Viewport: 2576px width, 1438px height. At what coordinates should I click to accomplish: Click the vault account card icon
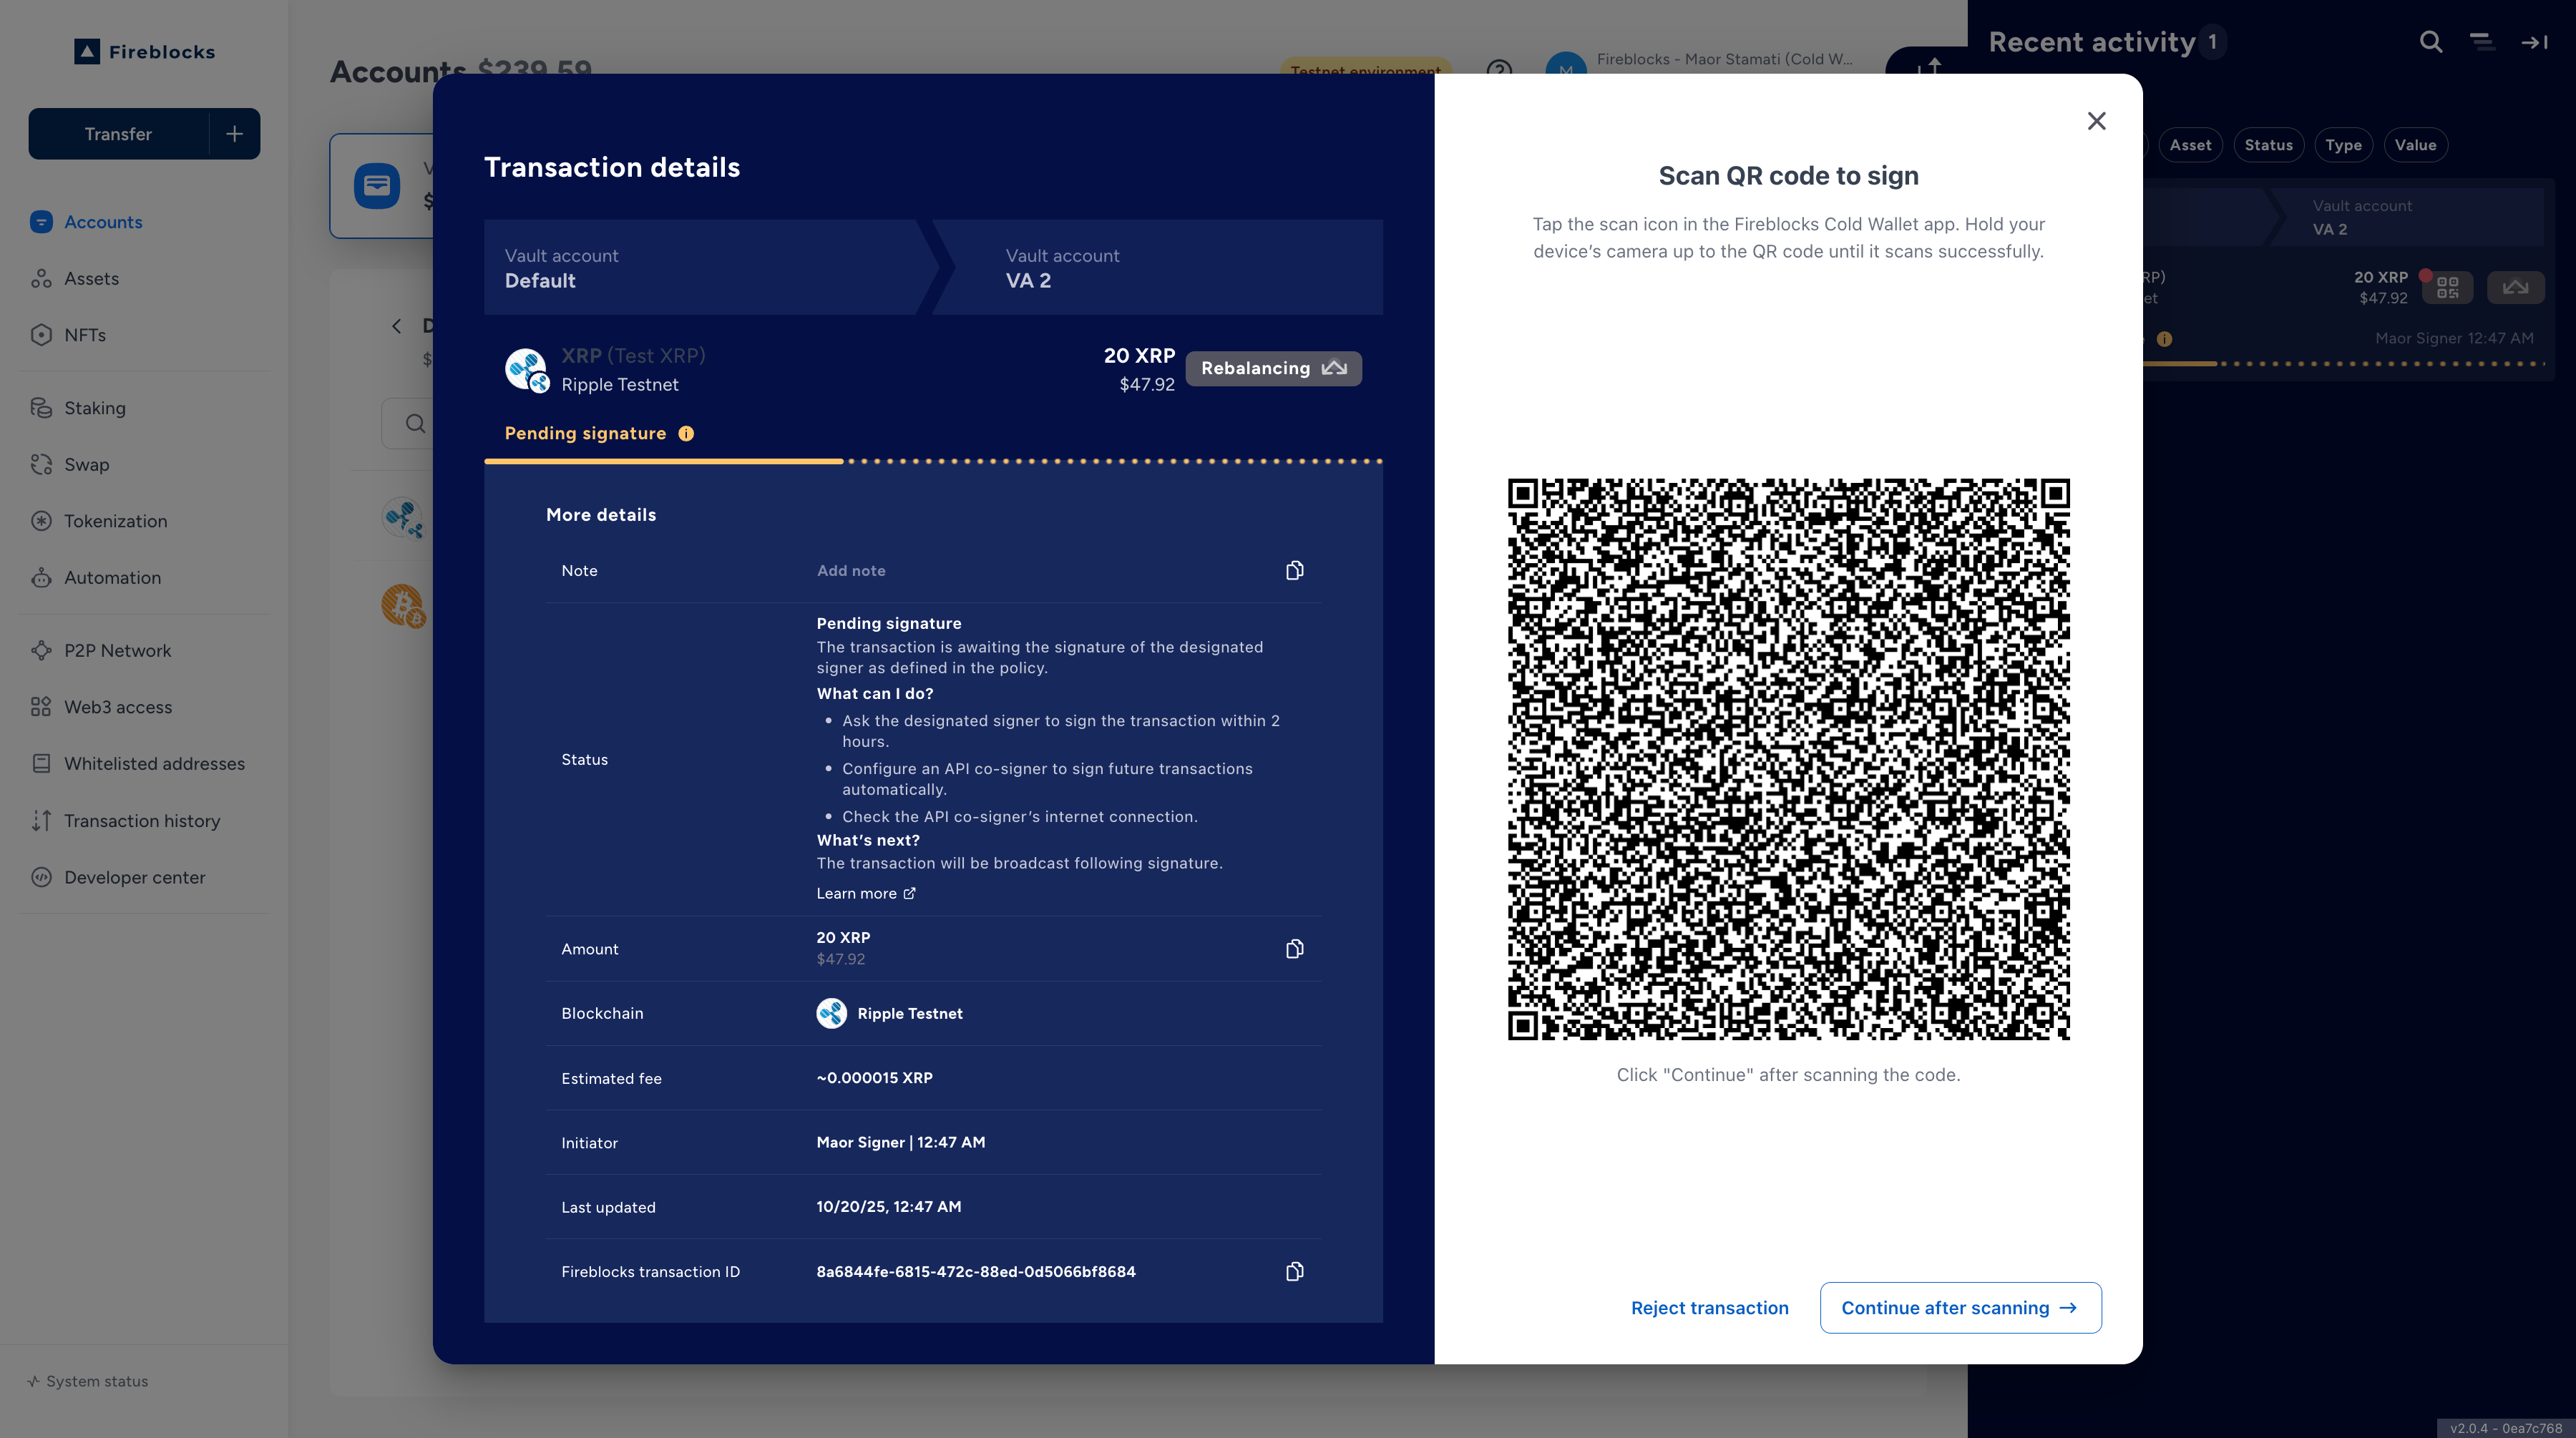pyautogui.click(x=377, y=186)
